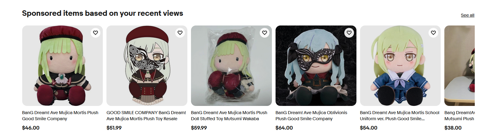Toggle watch heart on Oblivionis plush
493x139 pixels.
pyautogui.click(x=349, y=33)
